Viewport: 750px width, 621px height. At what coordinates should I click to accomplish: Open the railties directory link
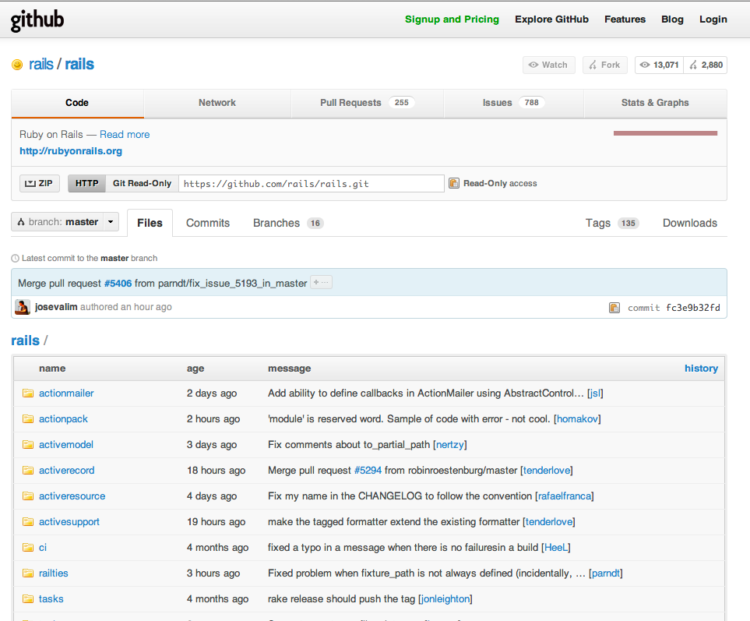(54, 573)
